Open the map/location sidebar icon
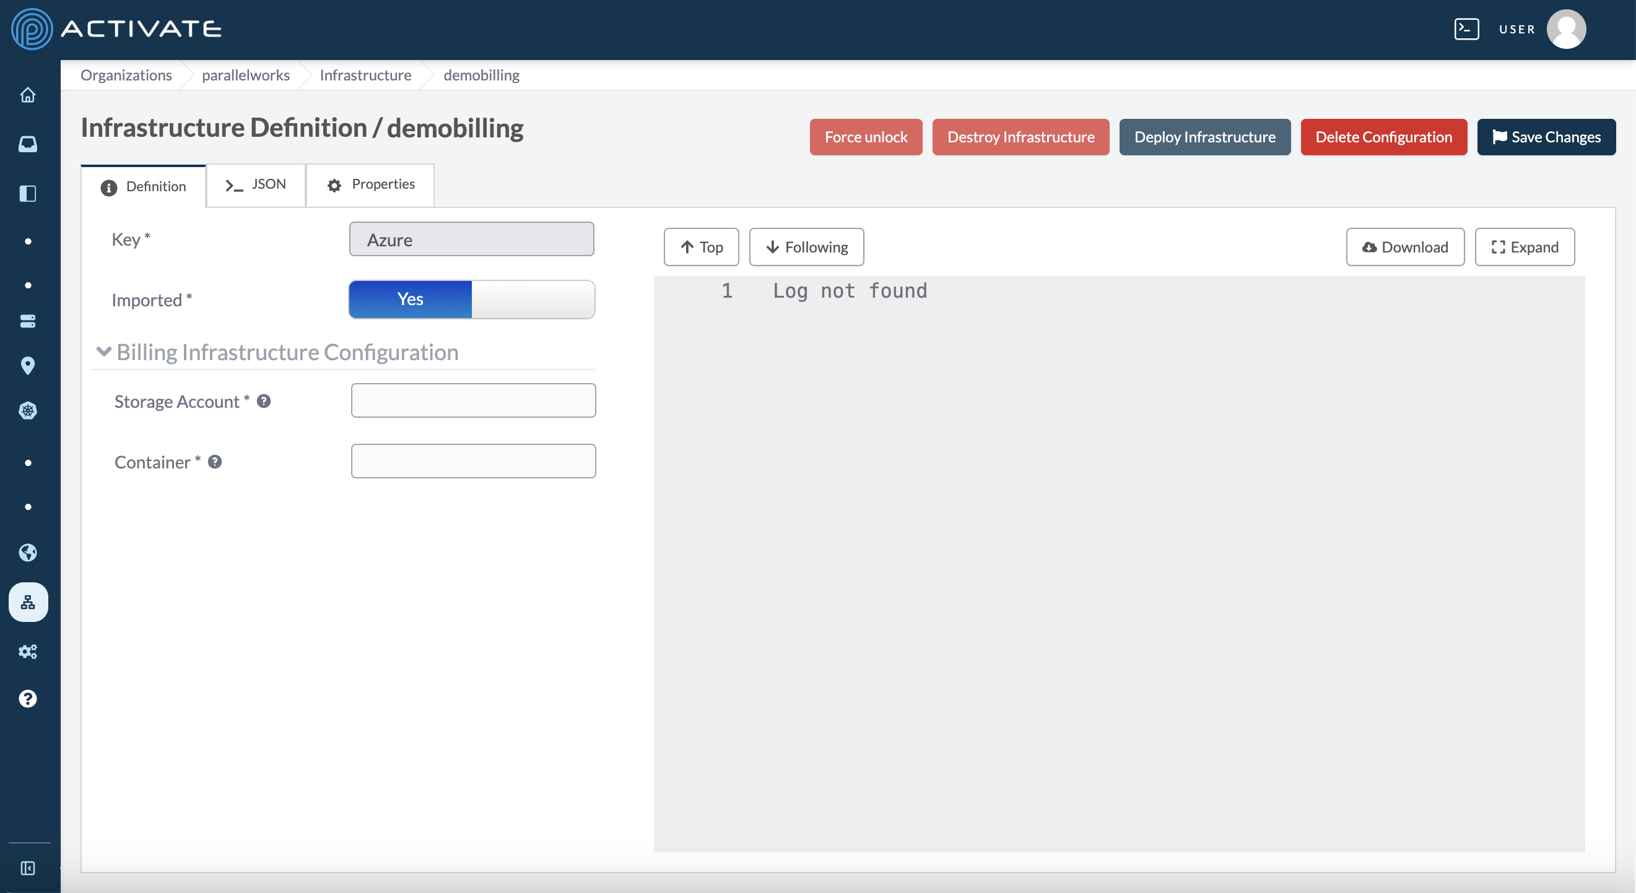 coord(30,366)
